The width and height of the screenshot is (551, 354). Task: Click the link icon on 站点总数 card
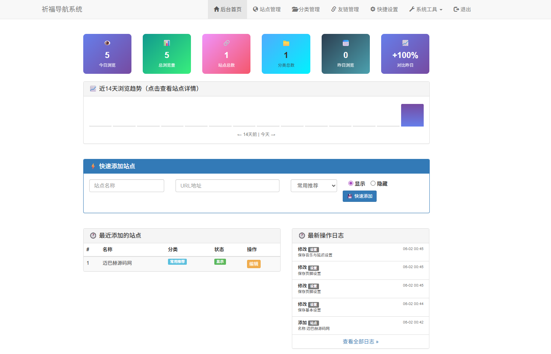coord(226,43)
